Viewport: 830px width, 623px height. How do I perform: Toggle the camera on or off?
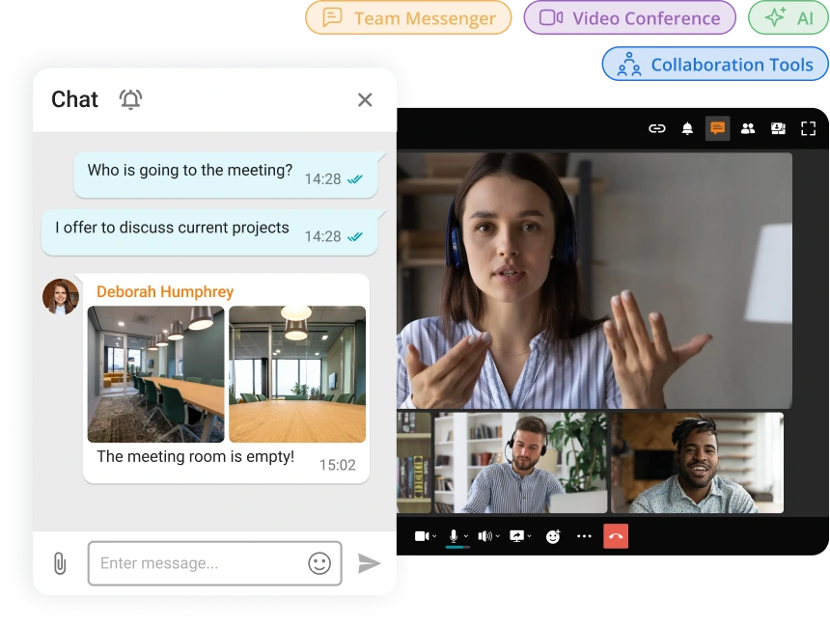422,536
